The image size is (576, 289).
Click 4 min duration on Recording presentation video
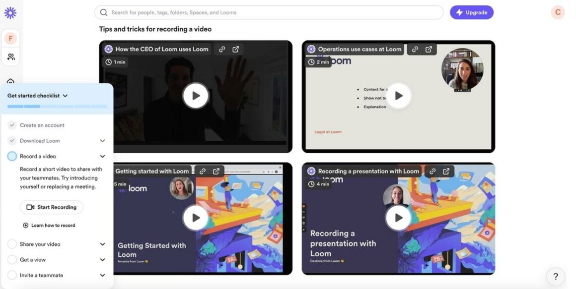click(318, 184)
